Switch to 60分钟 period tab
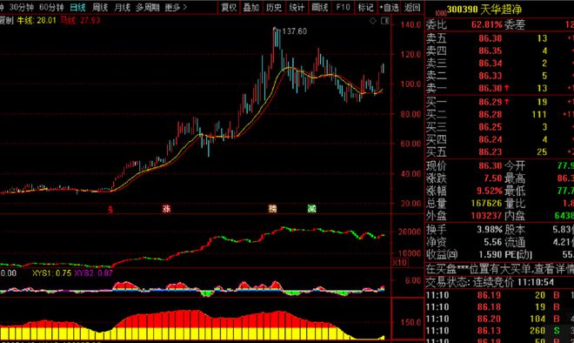This screenshot has width=574, height=343. pos(51,7)
